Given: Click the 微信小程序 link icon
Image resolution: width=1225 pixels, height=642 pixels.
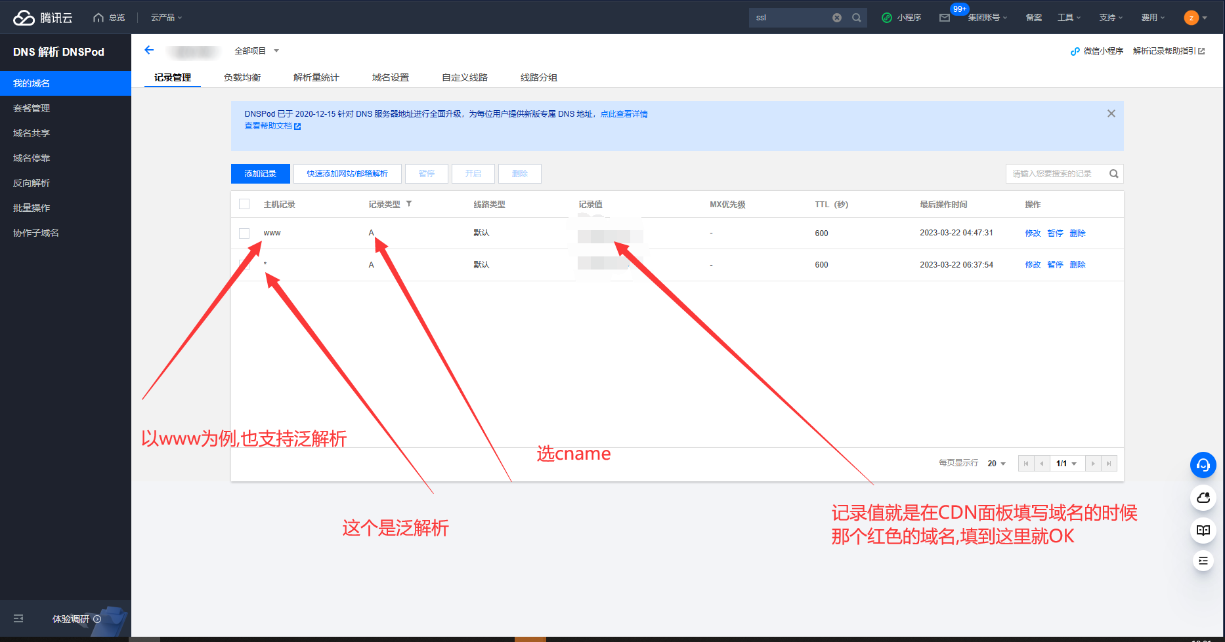Looking at the screenshot, I should (1075, 51).
